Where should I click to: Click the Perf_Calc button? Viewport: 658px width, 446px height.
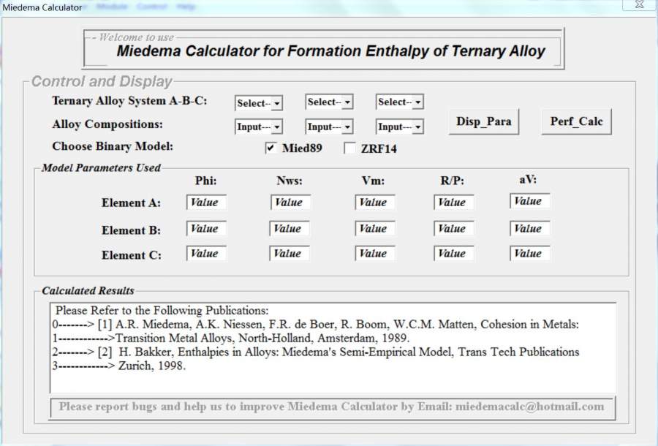click(x=576, y=121)
